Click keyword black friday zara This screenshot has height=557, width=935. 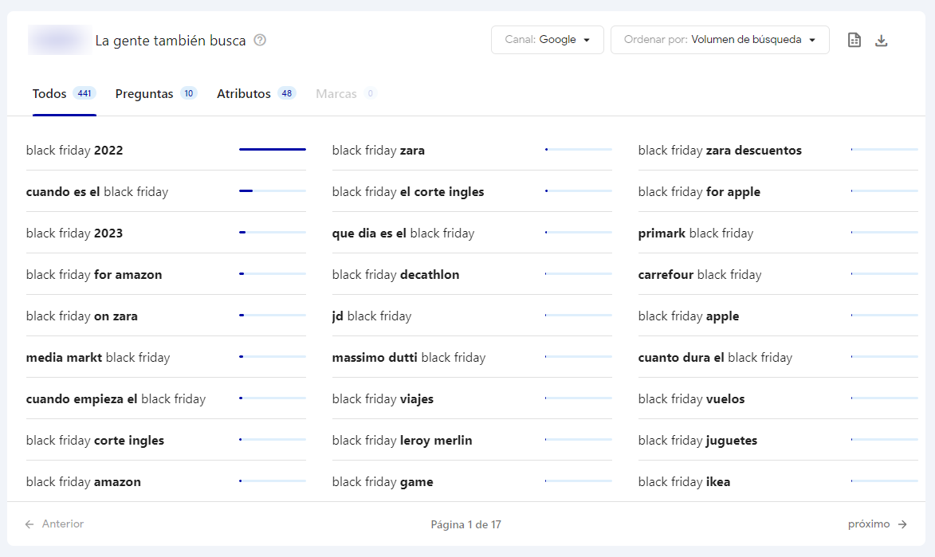(x=379, y=151)
